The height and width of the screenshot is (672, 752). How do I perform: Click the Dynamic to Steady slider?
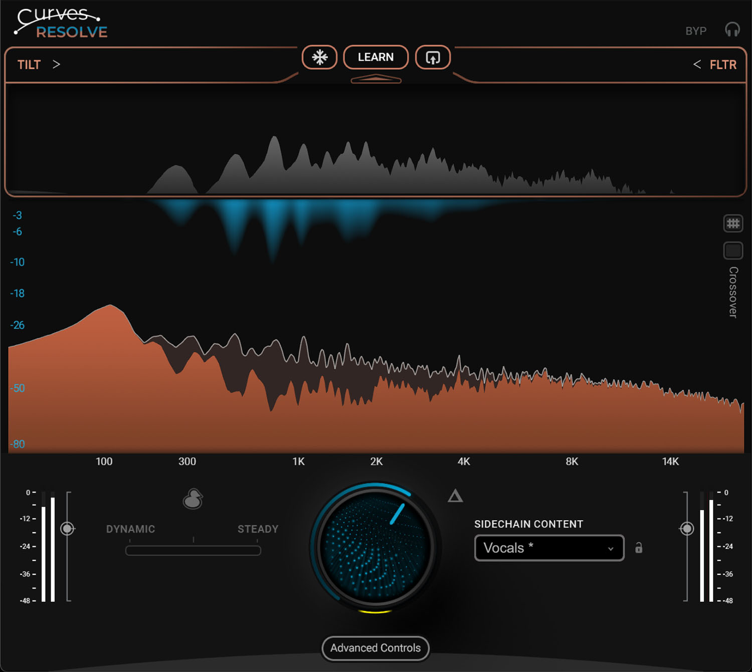[x=193, y=550]
